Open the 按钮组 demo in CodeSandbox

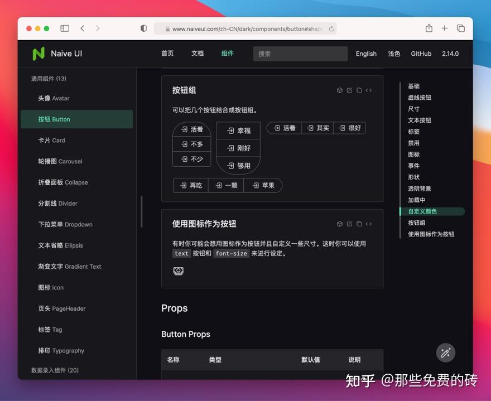coord(339,90)
